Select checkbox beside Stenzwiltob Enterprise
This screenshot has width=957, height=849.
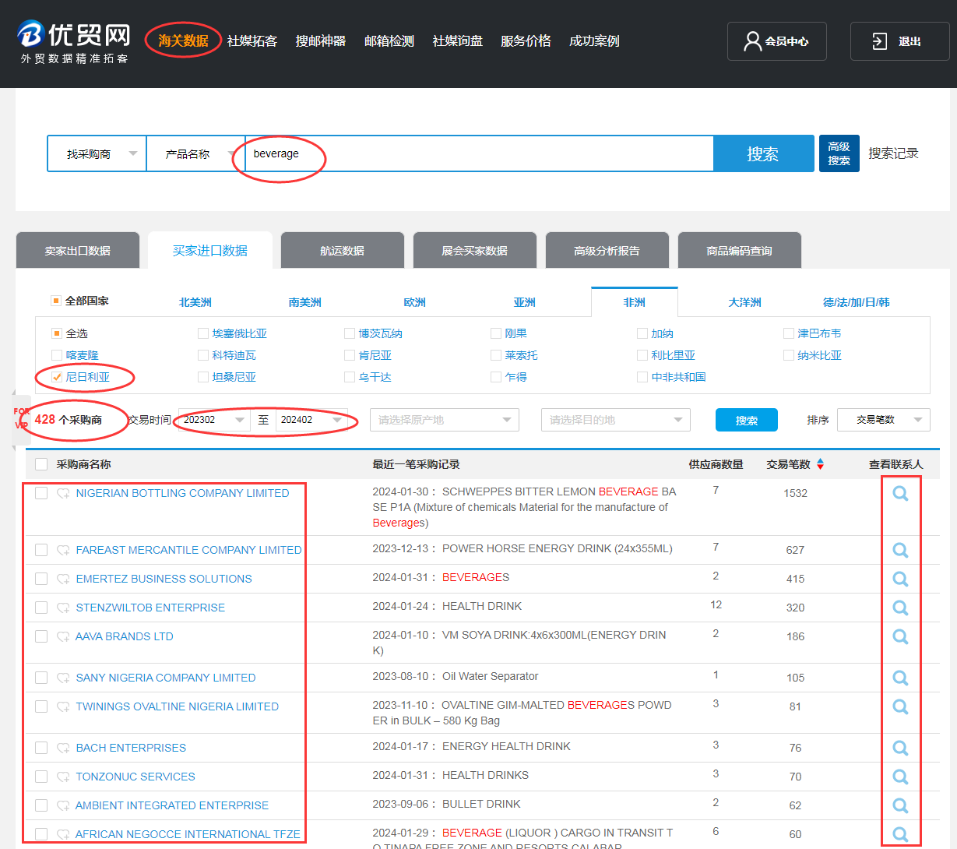41,608
